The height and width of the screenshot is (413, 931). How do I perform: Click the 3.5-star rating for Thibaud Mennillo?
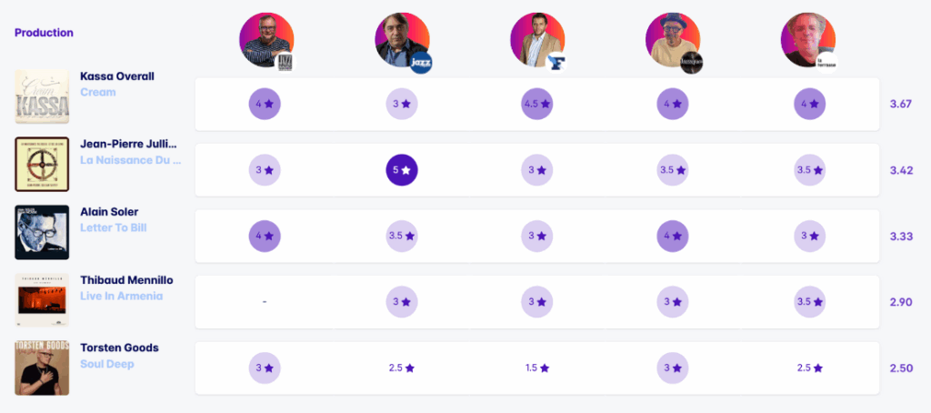[x=807, y=301]
